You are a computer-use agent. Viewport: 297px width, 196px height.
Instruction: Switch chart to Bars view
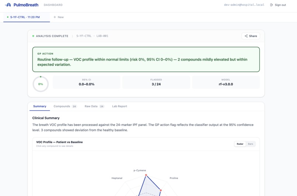coord(251,144)
